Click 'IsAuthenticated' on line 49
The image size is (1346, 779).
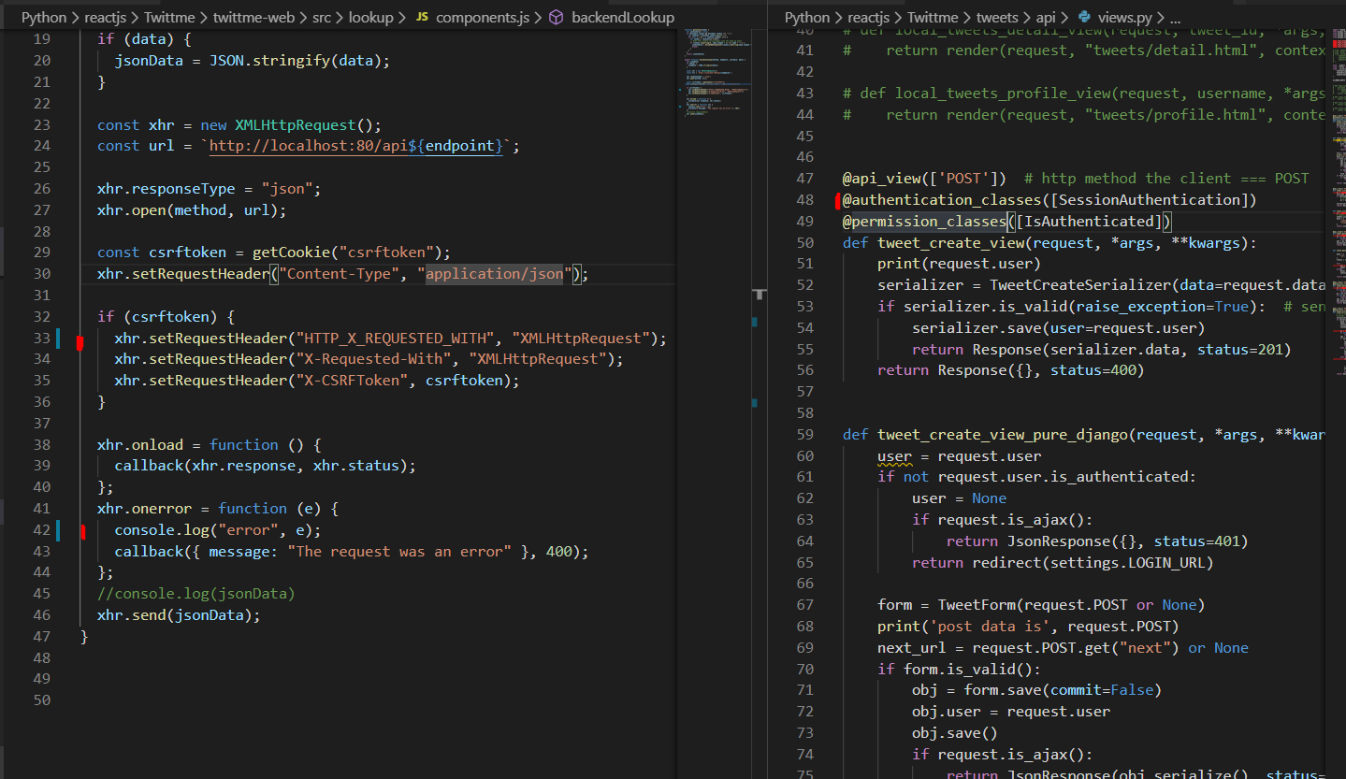click(1090, 221)
